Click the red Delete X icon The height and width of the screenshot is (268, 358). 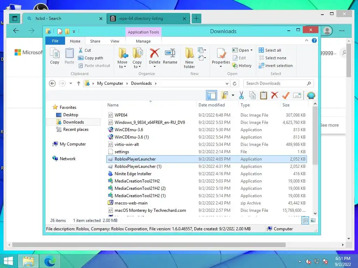(x=155, y=53)
